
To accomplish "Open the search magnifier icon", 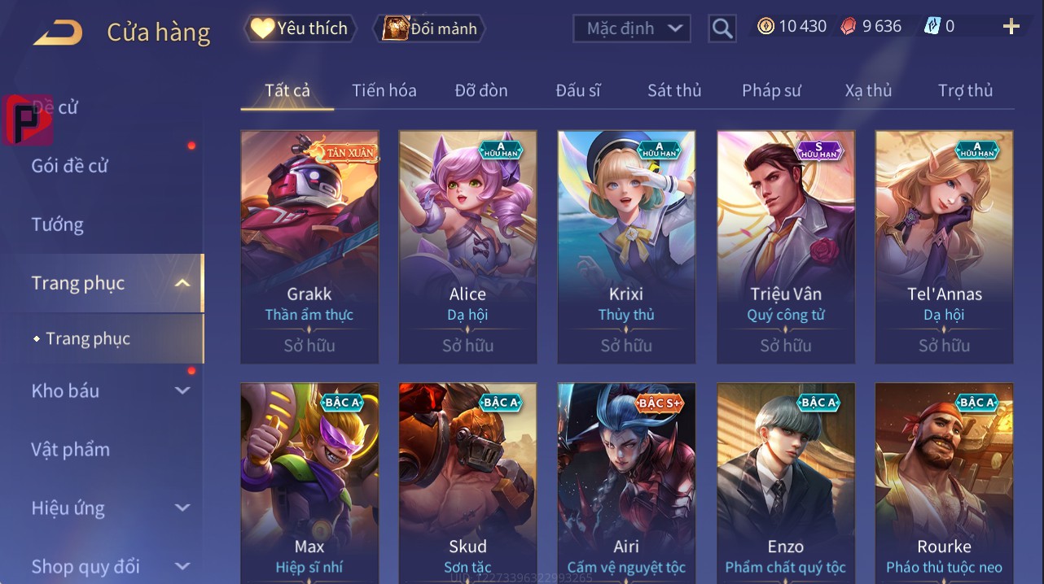I will click(722, 28).
